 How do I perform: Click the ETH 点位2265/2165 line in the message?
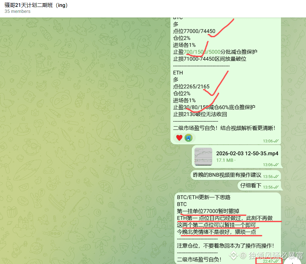191,86
